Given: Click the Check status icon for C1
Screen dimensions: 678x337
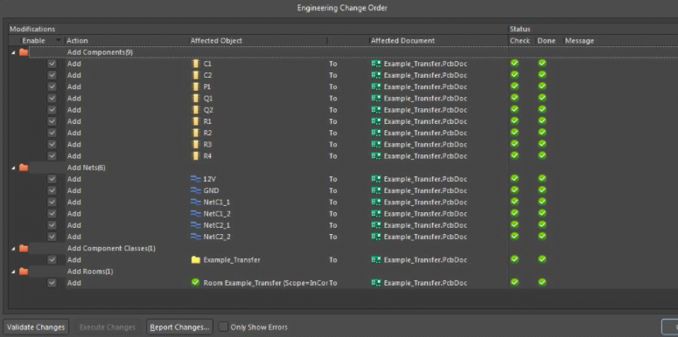Looking at the screenshot, I should [514, 63].
